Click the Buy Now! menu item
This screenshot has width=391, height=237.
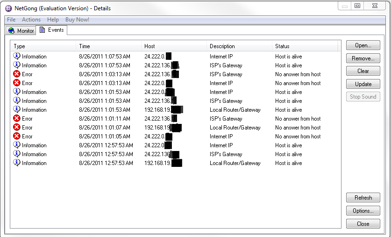pos(77,20)
